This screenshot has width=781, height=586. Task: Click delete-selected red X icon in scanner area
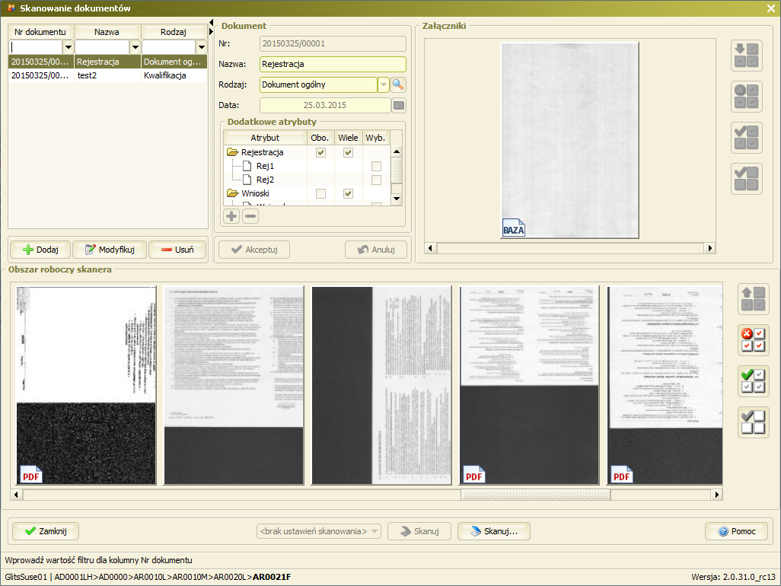click(x=753, y=340)
